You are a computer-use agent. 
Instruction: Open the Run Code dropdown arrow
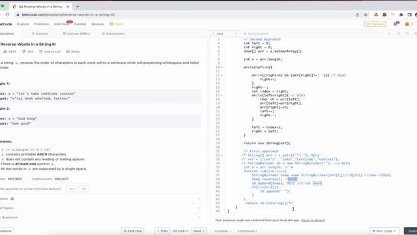[x=395, y=231]
